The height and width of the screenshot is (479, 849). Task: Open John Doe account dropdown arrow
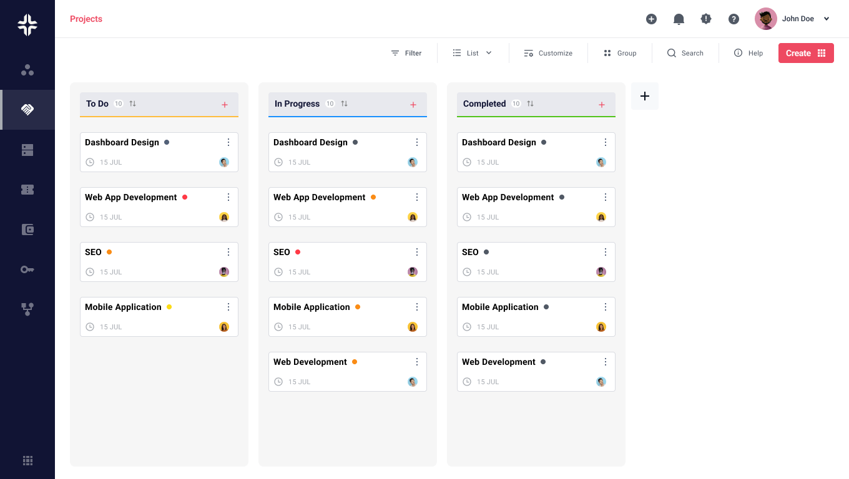click(x=827, y=19)
